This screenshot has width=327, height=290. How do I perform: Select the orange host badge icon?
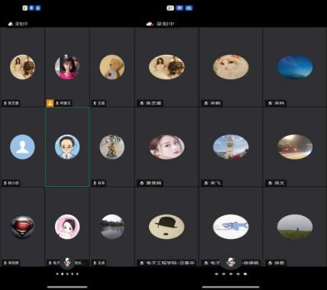pyautogui.click(x=50, y=103)
